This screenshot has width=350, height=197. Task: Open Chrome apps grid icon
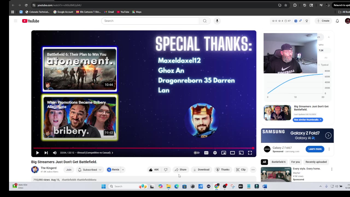(x=13, y=12)
